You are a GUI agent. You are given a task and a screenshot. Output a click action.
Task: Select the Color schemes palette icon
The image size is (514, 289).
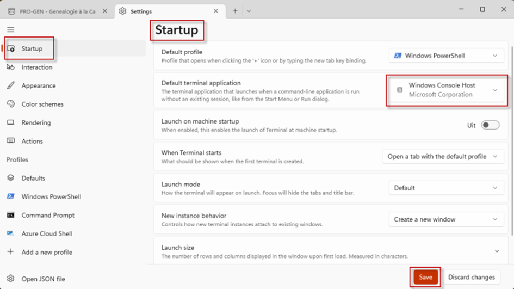click(x=11, y=104)
